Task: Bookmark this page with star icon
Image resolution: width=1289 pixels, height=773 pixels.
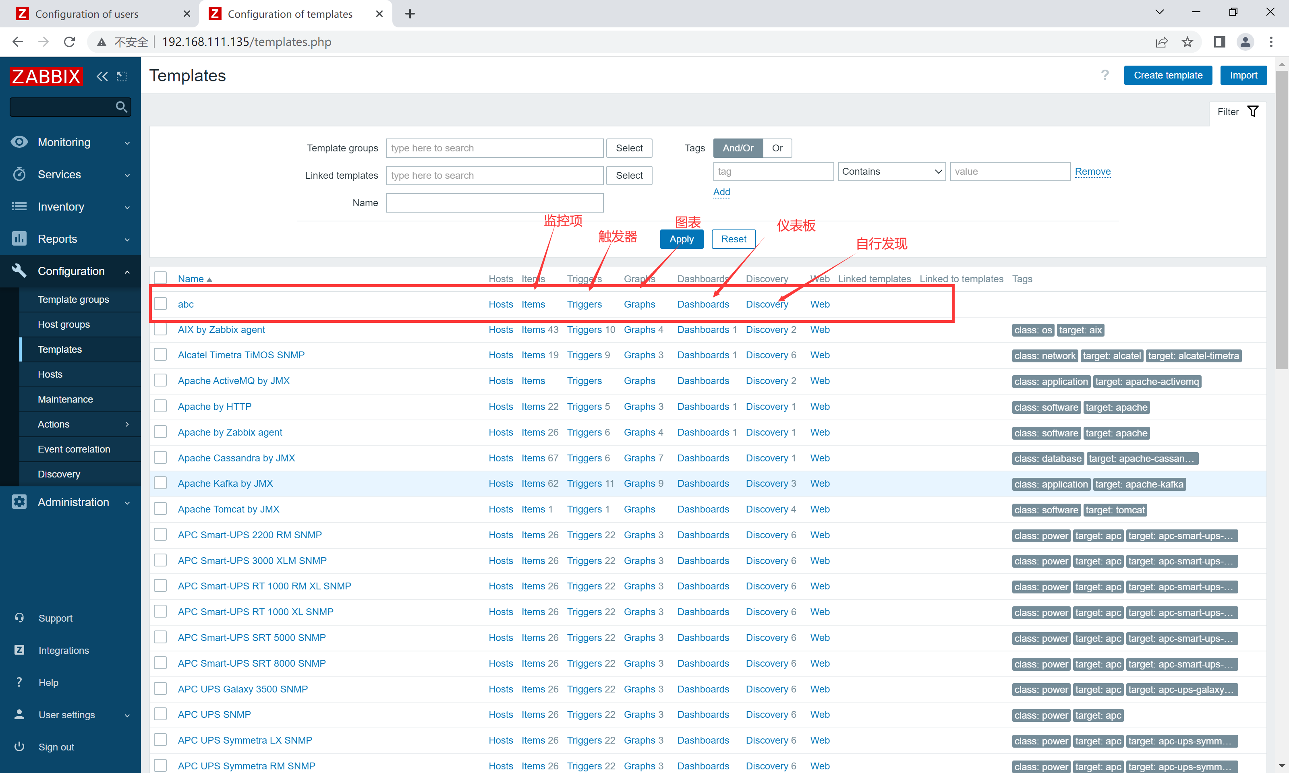Action: [x=1187, y=42]
